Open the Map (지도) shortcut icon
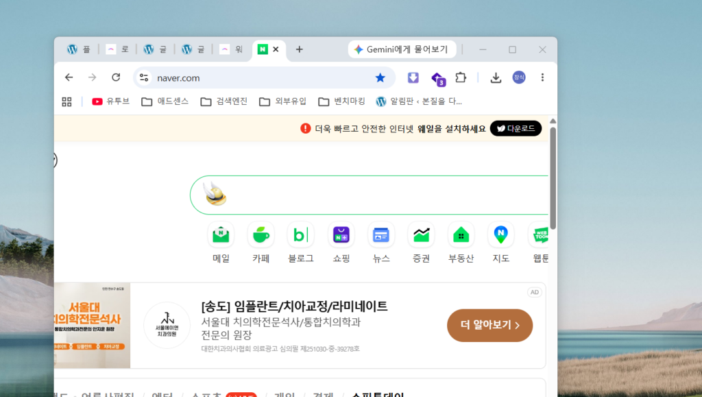Screen dimensions: 702x397 [x=500, y=235]
